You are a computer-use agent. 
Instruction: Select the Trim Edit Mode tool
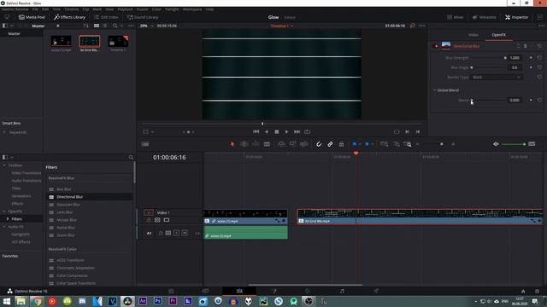244,144
